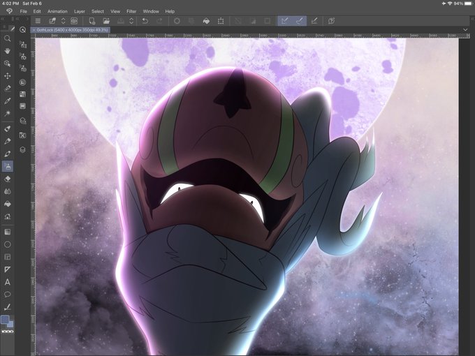Click the Open folder icon
Image resolution: width=475 pixels, height=356 pixels.
tap(106, 21)
